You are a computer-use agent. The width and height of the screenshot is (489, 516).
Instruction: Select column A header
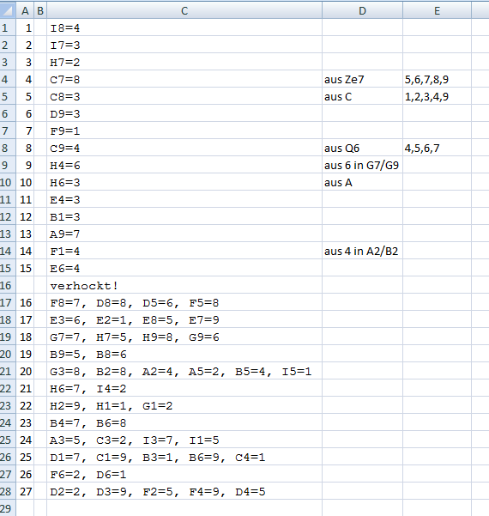[x=25, y=10]
